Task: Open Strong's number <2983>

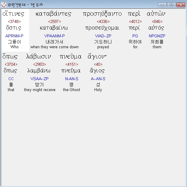Action: (40, 64)
